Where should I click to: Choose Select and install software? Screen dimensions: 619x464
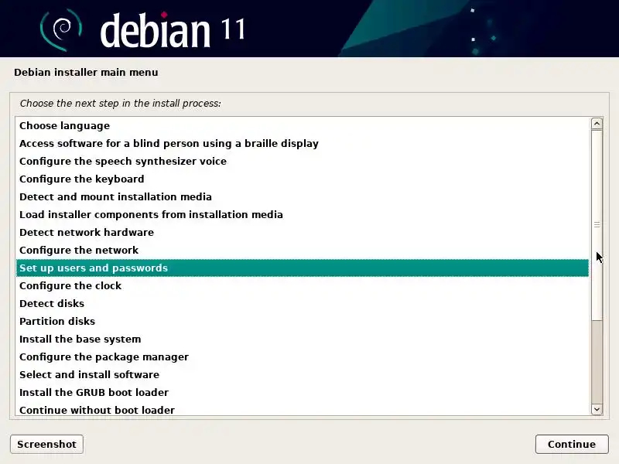(303, 374)
